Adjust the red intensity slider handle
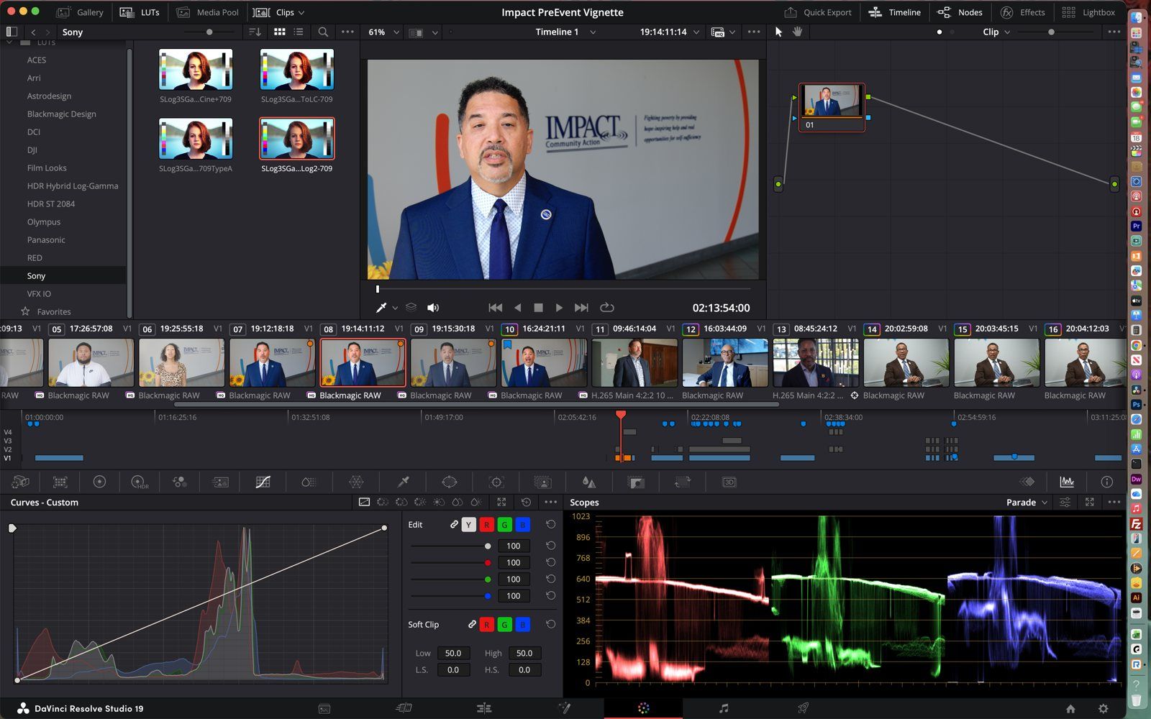 (488, 562)
